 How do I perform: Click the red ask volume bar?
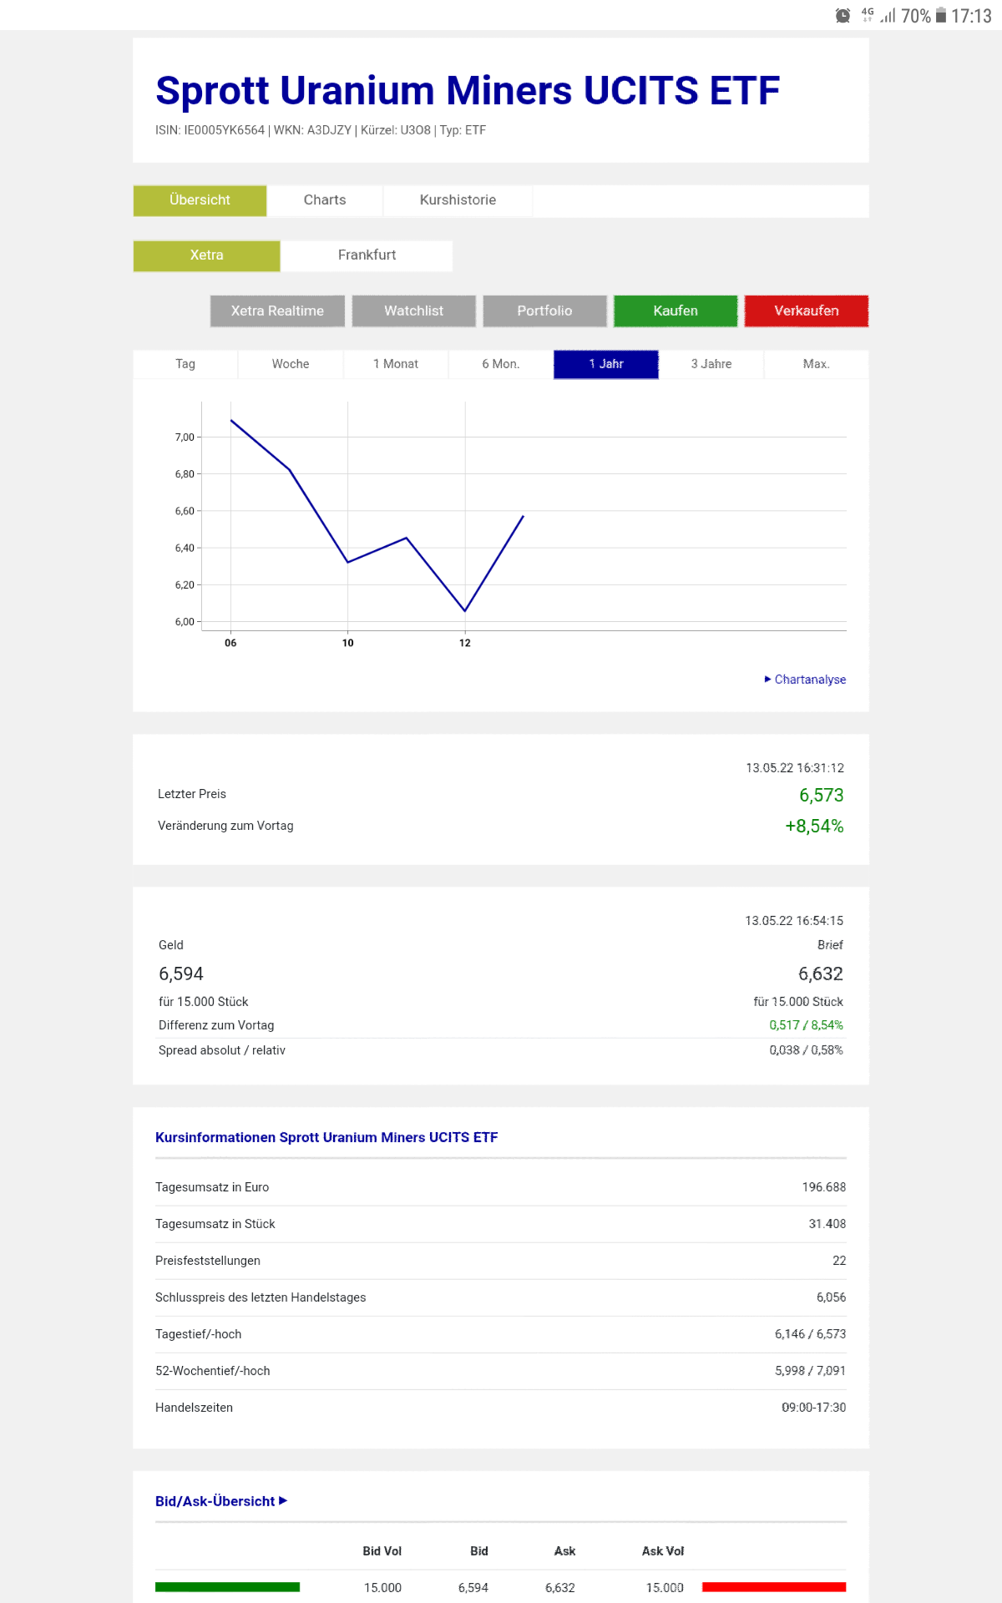pyautogui.click(x=774, y=1587)
